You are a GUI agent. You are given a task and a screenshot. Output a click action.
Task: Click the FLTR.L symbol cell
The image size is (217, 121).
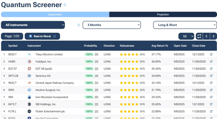12,111
